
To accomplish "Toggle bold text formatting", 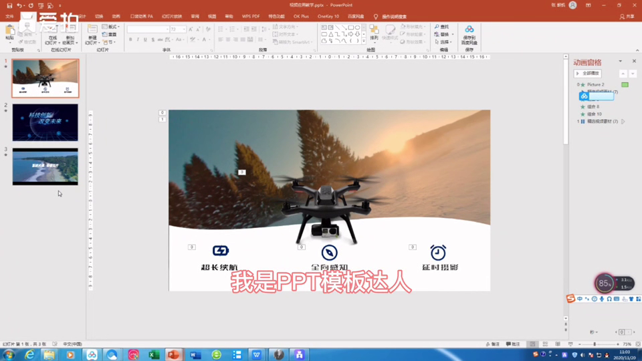I will pyautogui.click(x=130, y=39).
